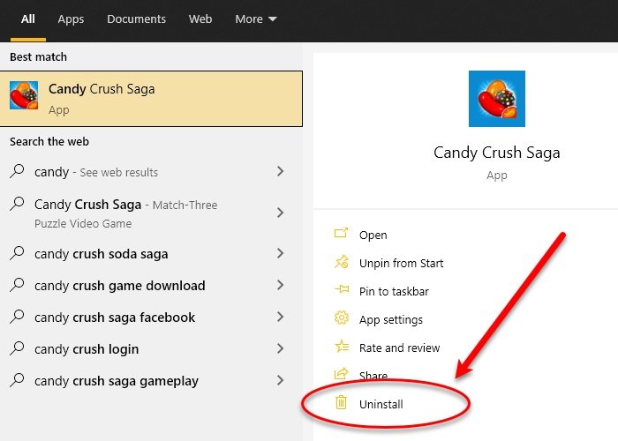618x441 pixels.
Task: Open App settings for Candy Crush Saga
Action: pos(390,319)
